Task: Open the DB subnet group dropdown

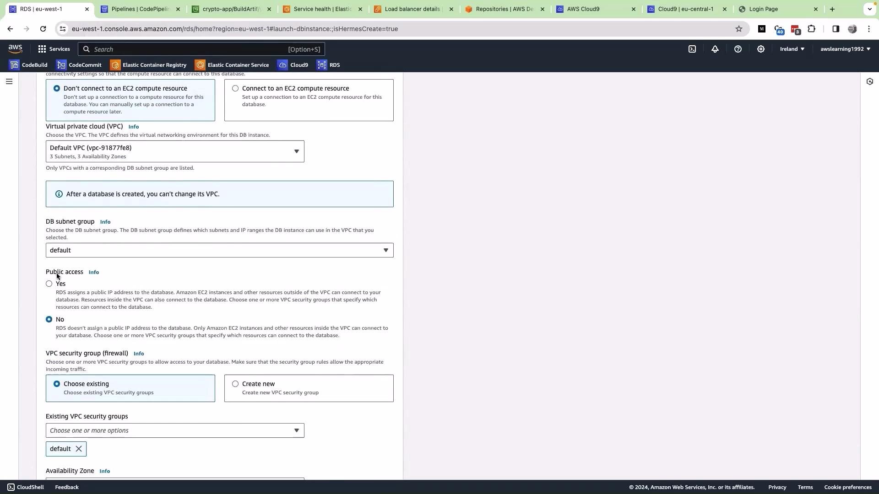Action: [220, 250]
